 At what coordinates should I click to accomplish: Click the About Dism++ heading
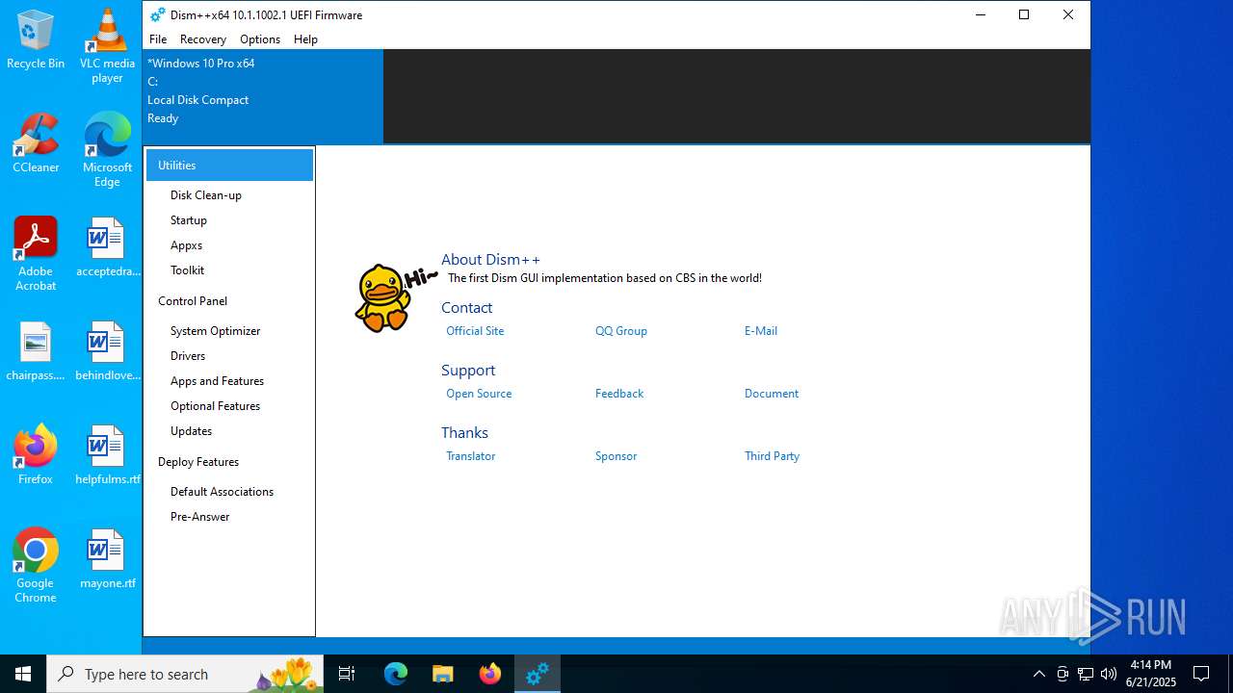pos(490,260)
